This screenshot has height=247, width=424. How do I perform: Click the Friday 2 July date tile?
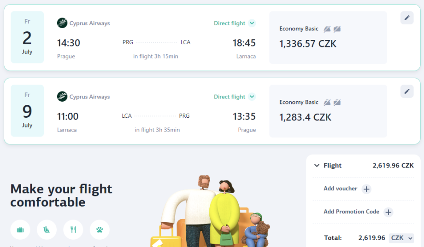27,37
